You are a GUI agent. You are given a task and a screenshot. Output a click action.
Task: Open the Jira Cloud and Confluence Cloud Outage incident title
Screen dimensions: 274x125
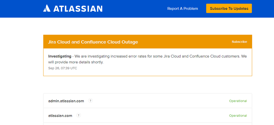click(93, 42)
